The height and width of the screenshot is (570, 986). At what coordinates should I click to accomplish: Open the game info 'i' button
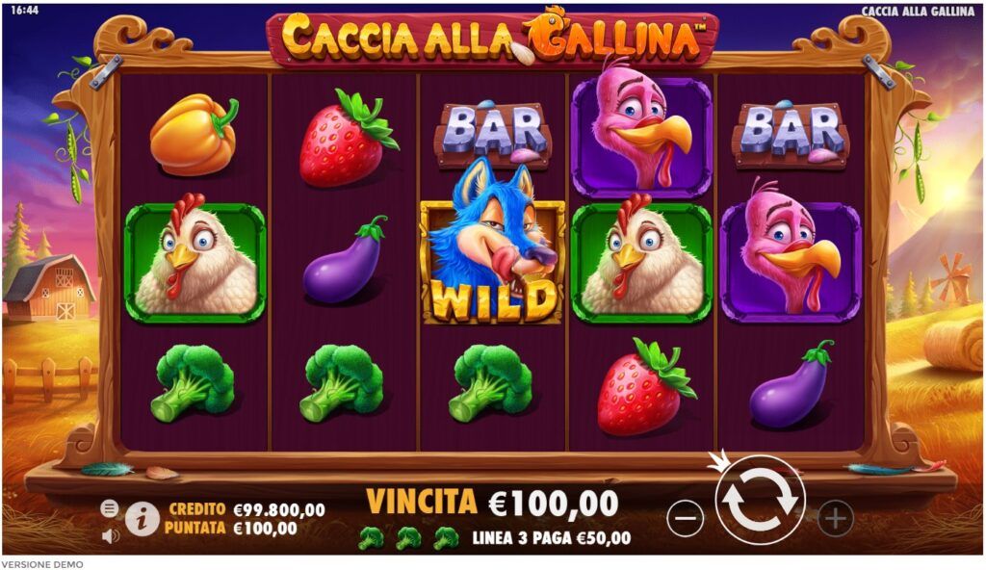click(143, 519)
